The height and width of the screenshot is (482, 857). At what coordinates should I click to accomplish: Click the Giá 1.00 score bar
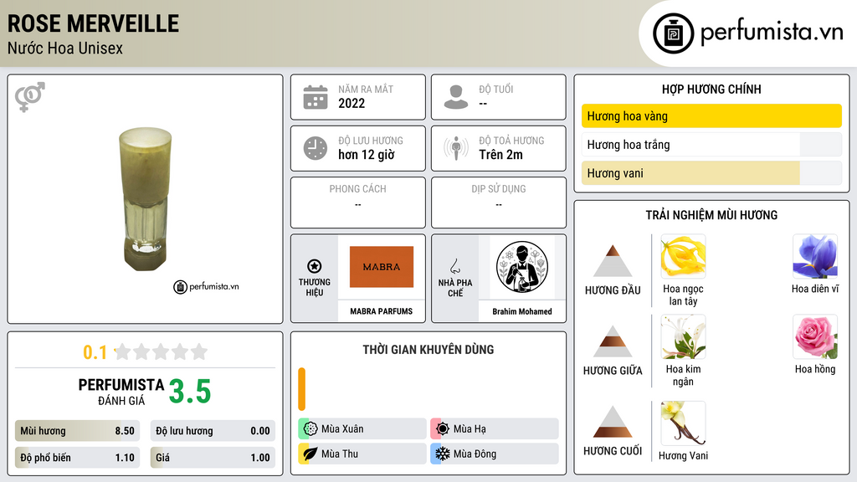[213, 458]
